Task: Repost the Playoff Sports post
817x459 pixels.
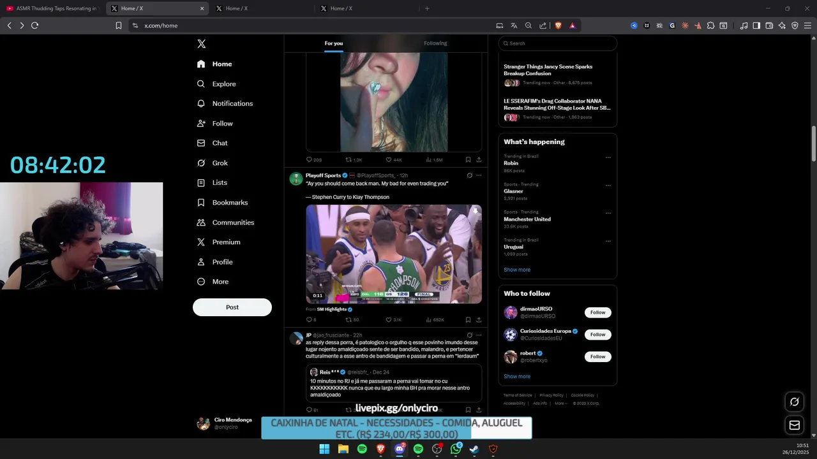Action: [x=352, y=320]
